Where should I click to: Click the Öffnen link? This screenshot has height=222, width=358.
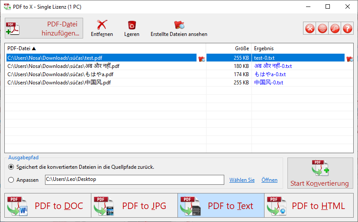click(269, 180)
